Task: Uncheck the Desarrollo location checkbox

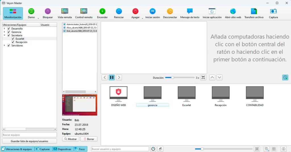Action: pyautogui.click(x=9, y=29)
